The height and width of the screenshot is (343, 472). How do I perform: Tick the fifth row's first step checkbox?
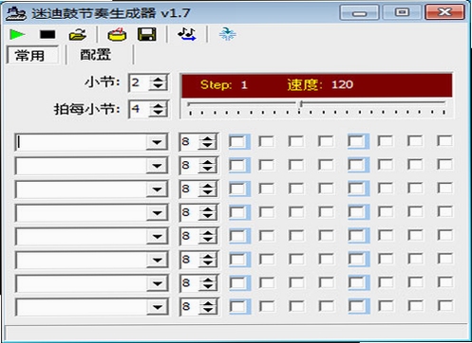click(x=237, y=236)
